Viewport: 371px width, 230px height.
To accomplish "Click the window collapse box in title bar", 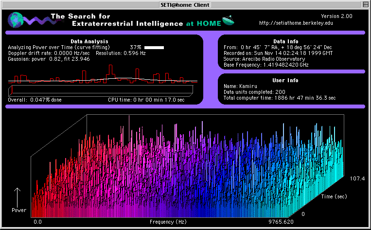I will [366, 4].
